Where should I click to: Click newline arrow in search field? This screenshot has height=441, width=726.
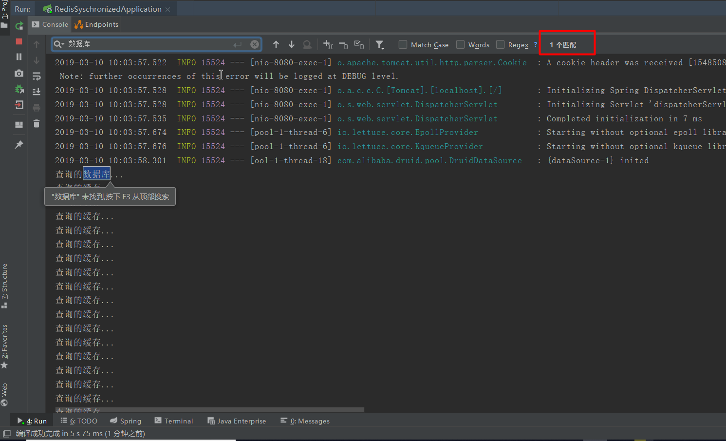237,44
